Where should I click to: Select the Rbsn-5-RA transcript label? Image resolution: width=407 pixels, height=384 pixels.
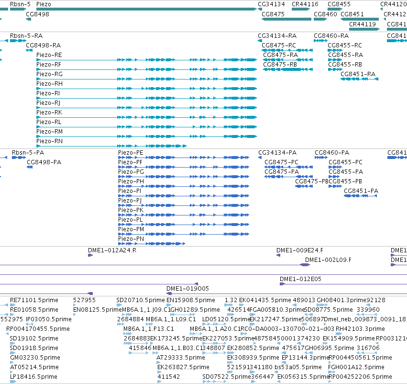[x=26, y=35]
